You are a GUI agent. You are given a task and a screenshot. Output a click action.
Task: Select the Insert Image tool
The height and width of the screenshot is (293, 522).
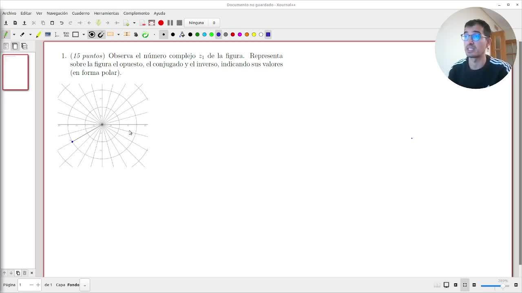point(48,35)
